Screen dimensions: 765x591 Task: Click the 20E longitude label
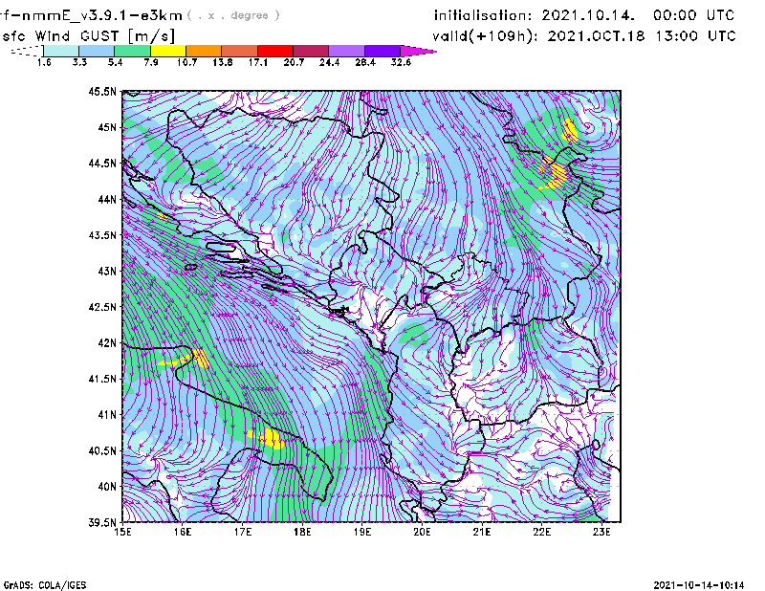point(422,532)
